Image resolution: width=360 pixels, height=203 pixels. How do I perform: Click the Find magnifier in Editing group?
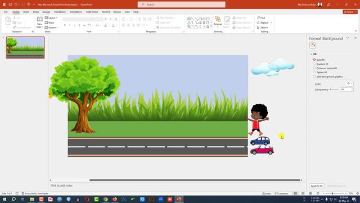click(259, 17)
